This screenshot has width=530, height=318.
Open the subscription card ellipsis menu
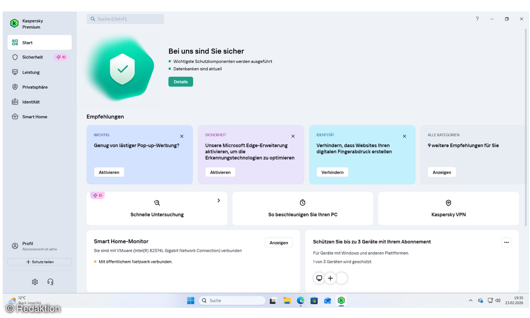coord(506,242)
